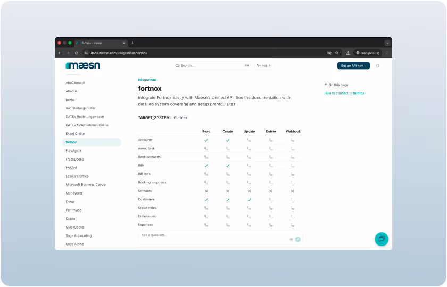Click the Accounts Update phone icon

coord(249,140)
